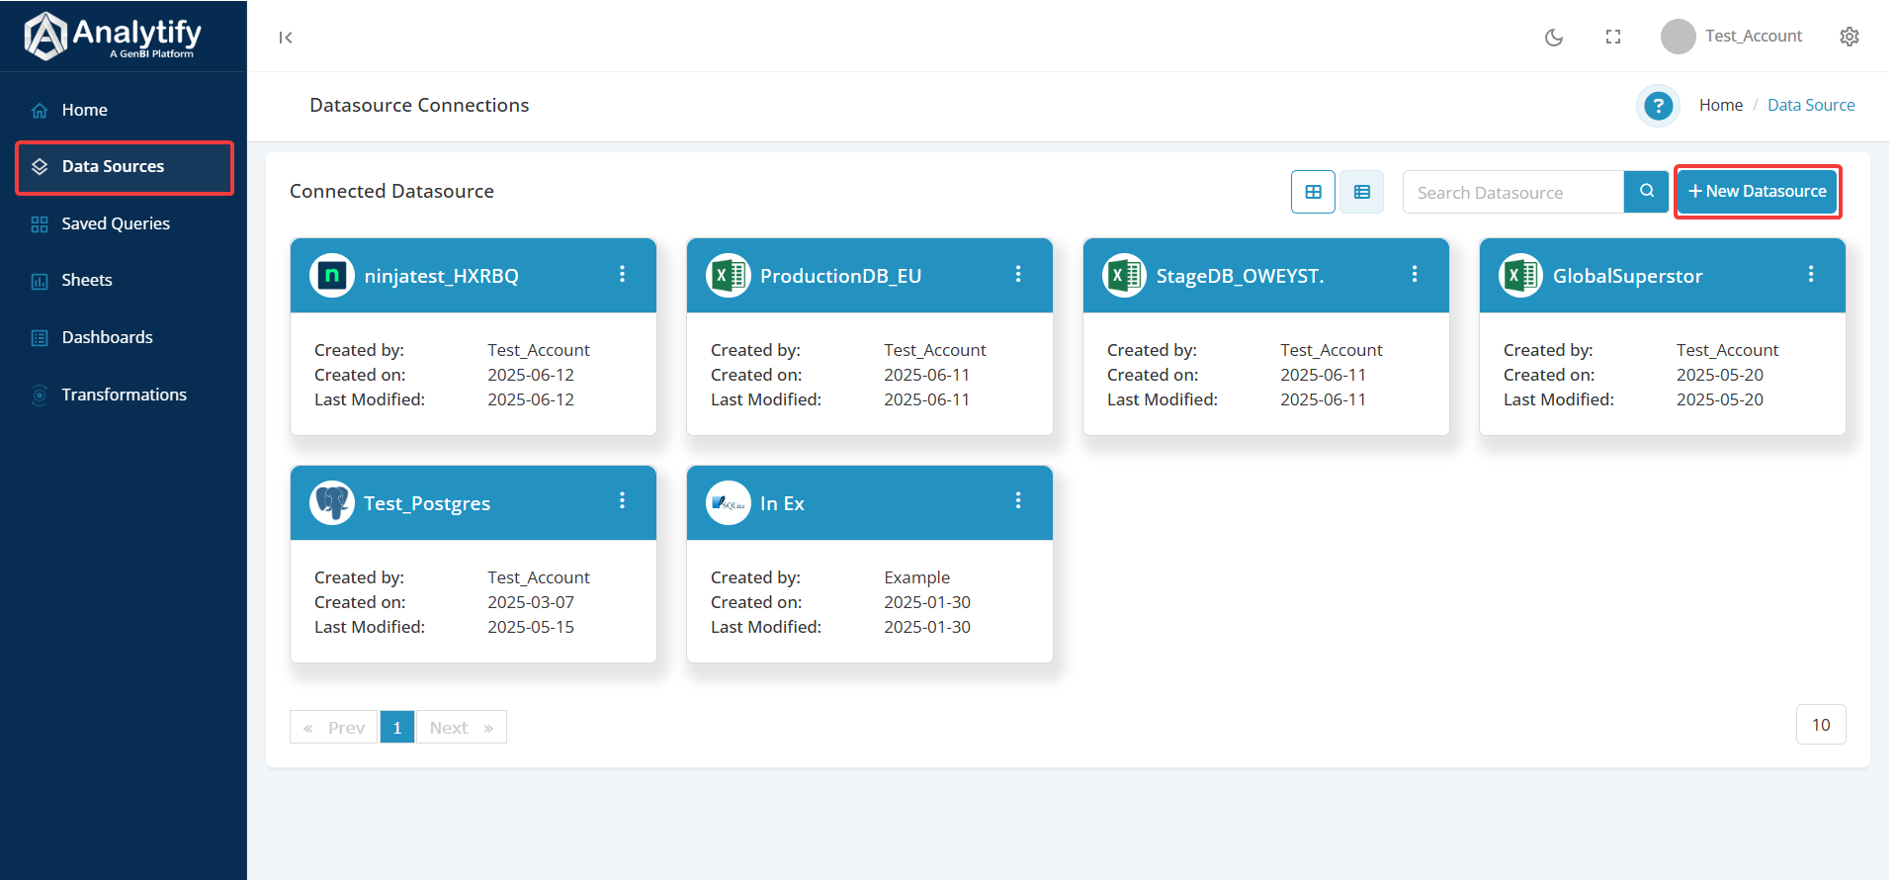Image resolution: width=1898 pixels, height=880 pixels.
Task: Click the 'Example' creator in In Ex card
Action: tap(916, 577)
